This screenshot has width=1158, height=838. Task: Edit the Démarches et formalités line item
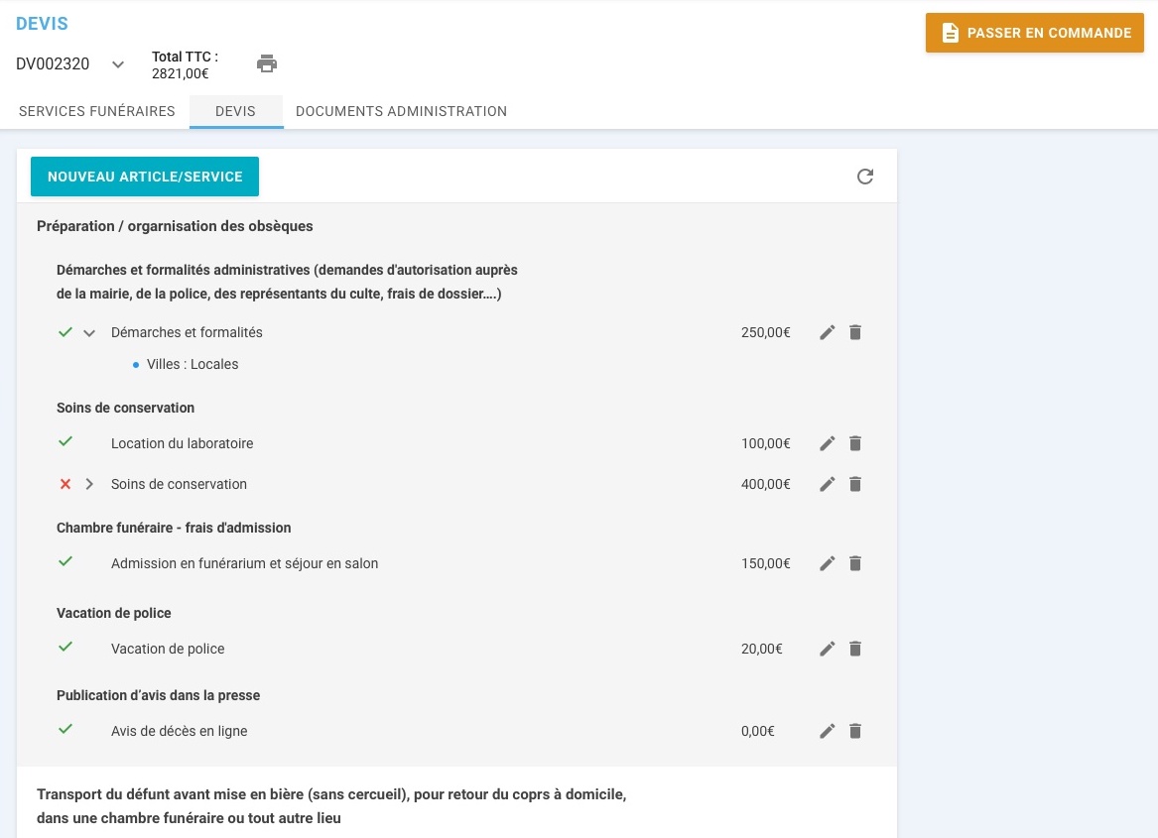point(827,332)
